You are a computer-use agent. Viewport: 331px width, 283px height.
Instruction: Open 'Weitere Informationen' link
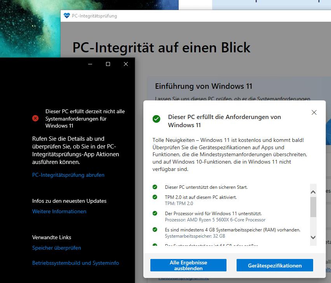[x=59, y=211]
